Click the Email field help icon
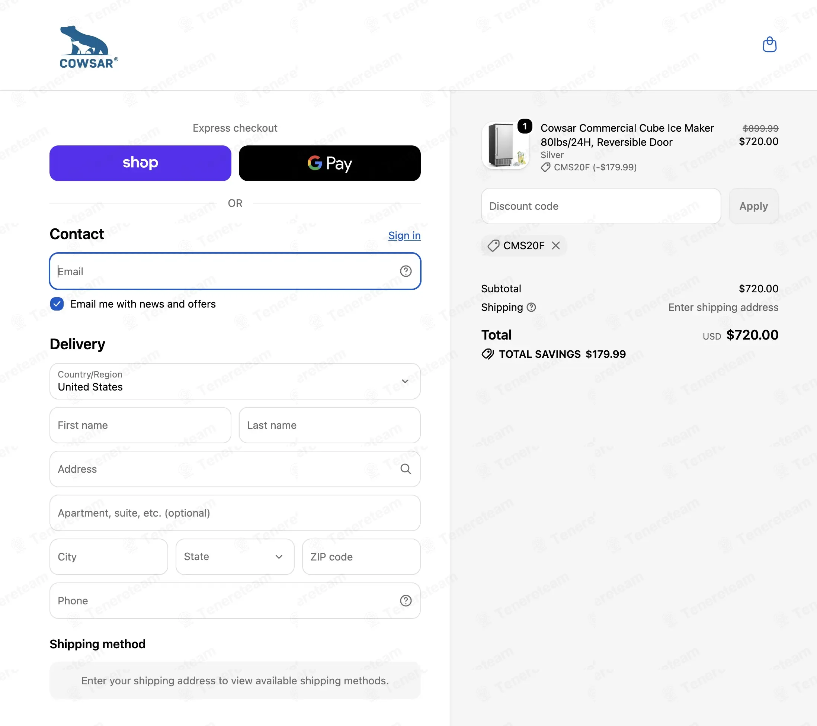Image resolution: width=817 pixels, height=726 pixels. coord(405,271)
